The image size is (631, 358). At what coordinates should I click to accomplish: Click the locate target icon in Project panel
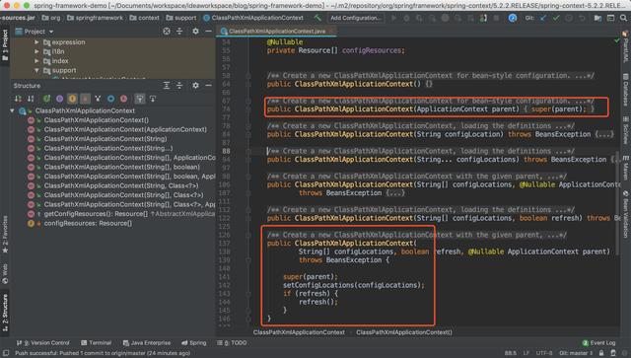167,31
